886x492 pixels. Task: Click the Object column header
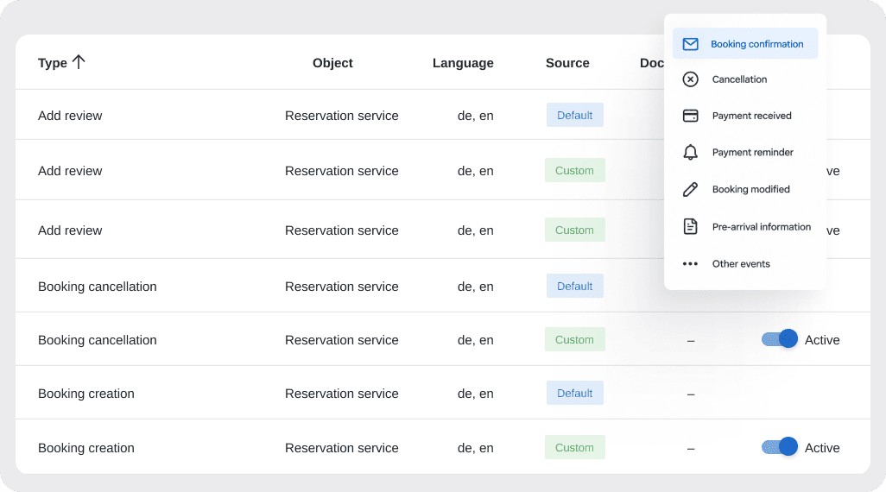[x=332, y=63]
